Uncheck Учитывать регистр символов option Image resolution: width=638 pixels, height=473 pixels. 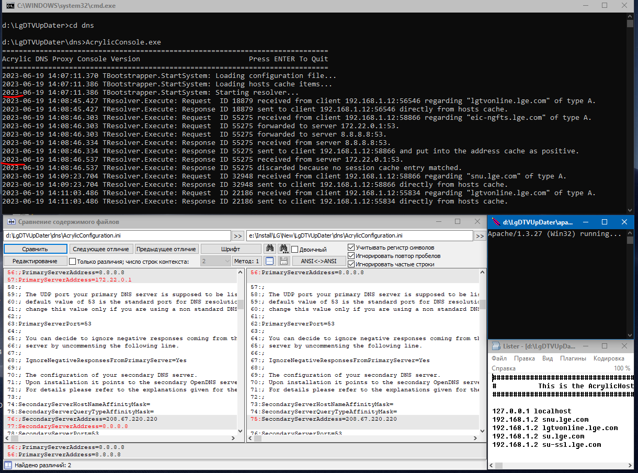351,247
